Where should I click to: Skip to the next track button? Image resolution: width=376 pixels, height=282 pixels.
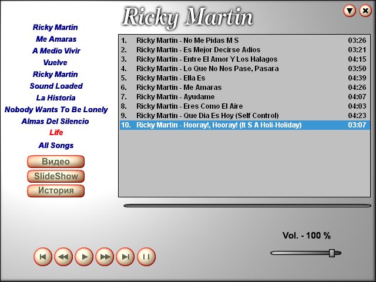point(125,257)
